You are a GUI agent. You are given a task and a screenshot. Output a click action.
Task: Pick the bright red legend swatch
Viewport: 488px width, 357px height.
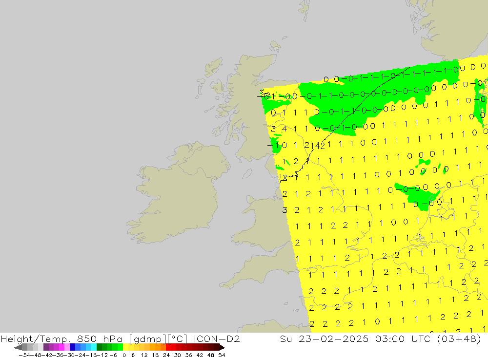tap(168, 347)
